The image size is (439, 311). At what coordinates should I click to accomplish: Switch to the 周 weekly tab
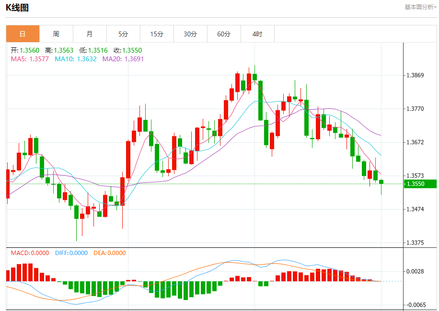56,34
